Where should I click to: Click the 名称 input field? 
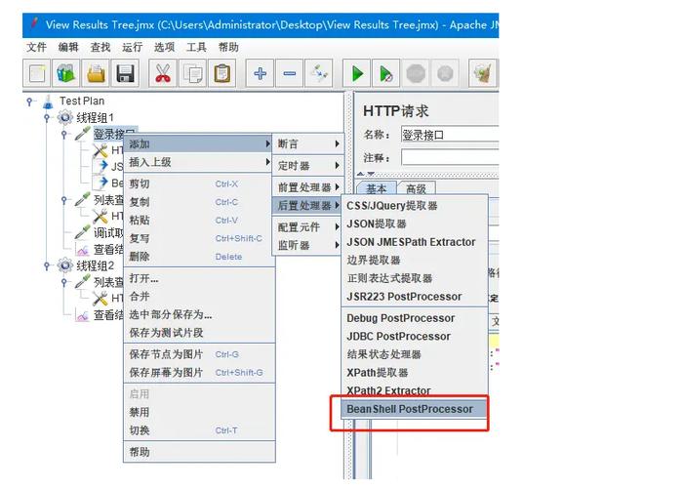tap(450, 135)
